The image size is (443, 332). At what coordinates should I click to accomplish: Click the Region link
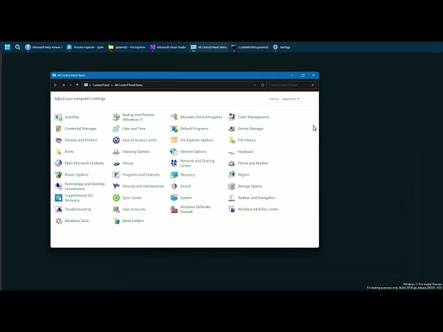tap(244, 175)
